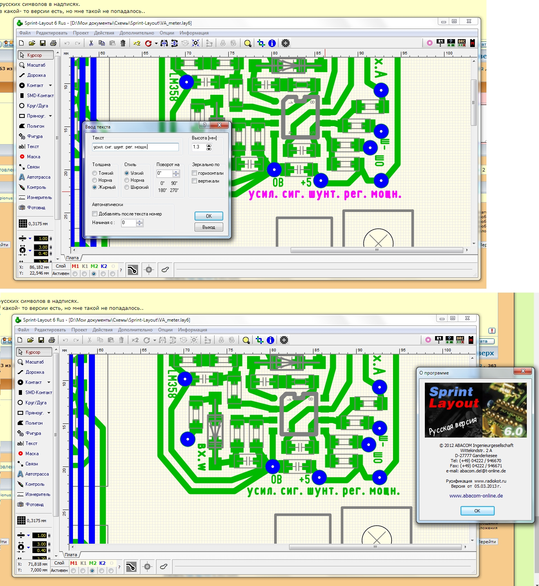Open the Проект menu in the upper window

tap(80, 33)
